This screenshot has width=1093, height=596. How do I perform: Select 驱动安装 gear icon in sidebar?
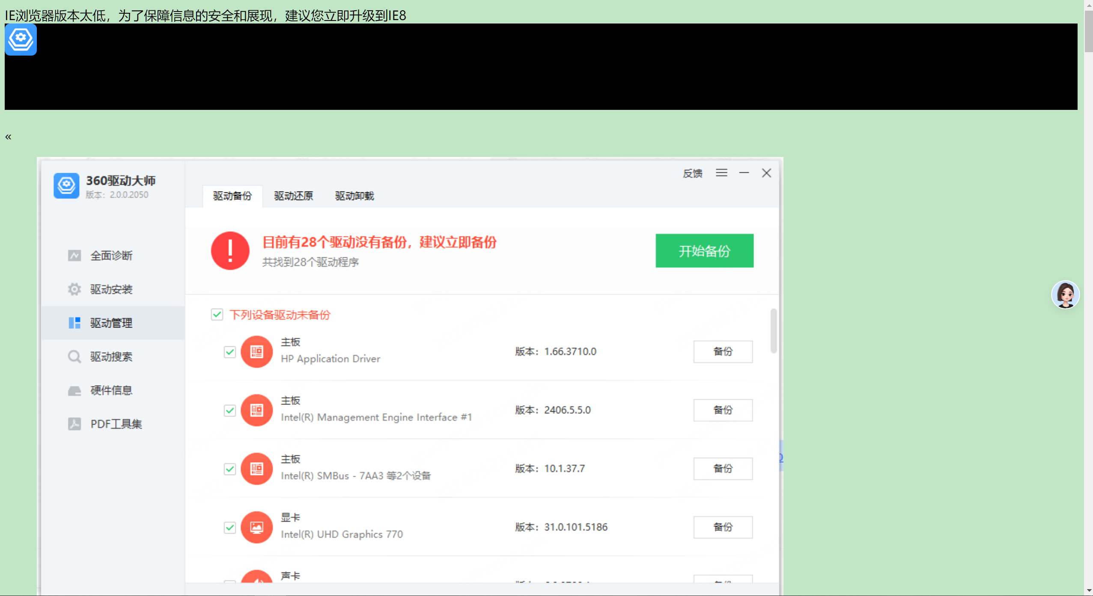pos(74,289)
